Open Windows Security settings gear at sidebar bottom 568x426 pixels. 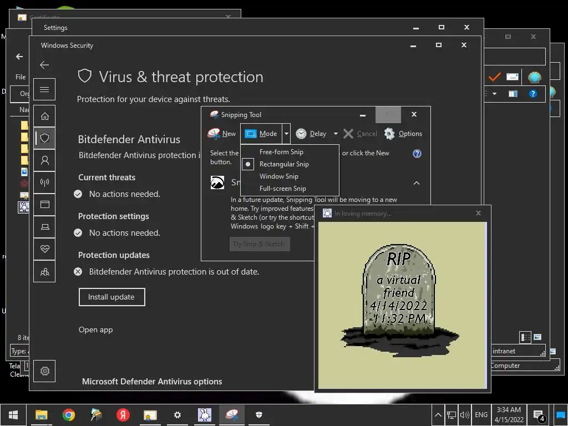click(x=44, y=371)
